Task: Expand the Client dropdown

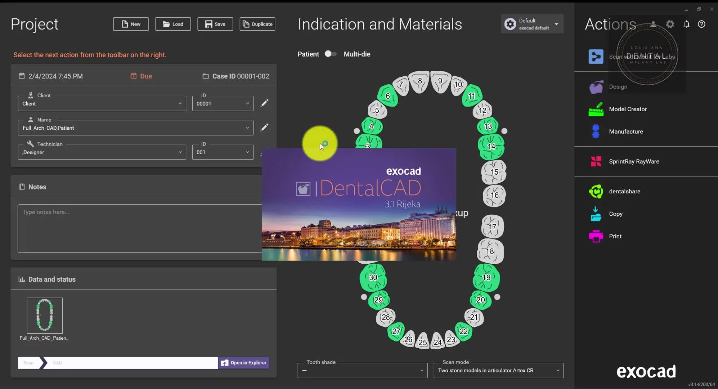Action: coord(102,103)
